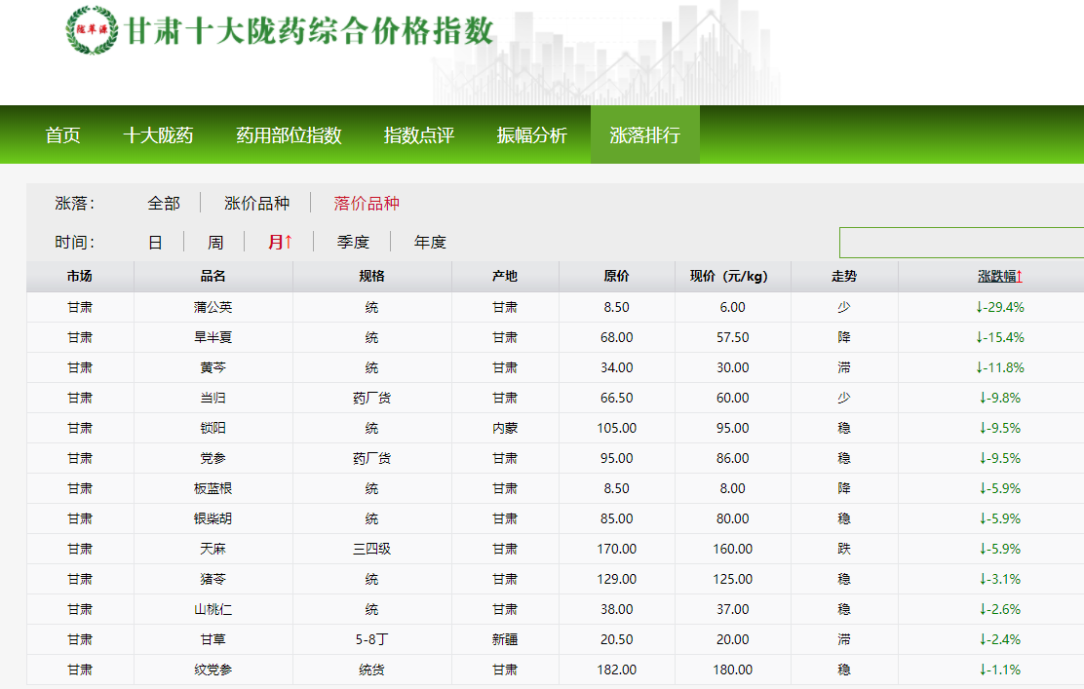Open the 首页 navigation tab
The height and width of the screenshot is (689, 1084).
[x=63, y=135]
